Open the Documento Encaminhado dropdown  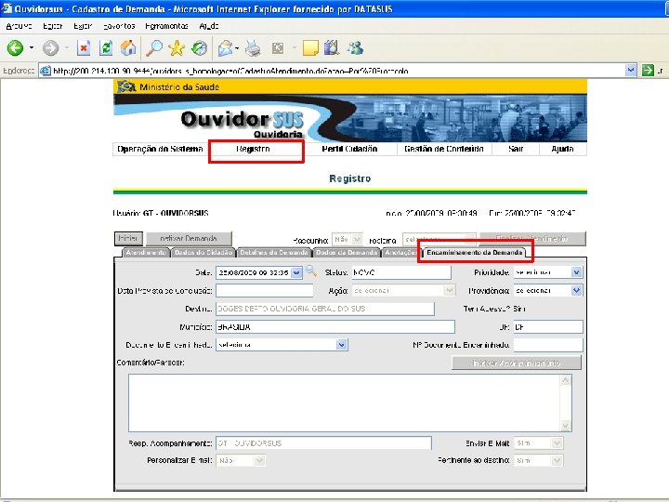341,345
